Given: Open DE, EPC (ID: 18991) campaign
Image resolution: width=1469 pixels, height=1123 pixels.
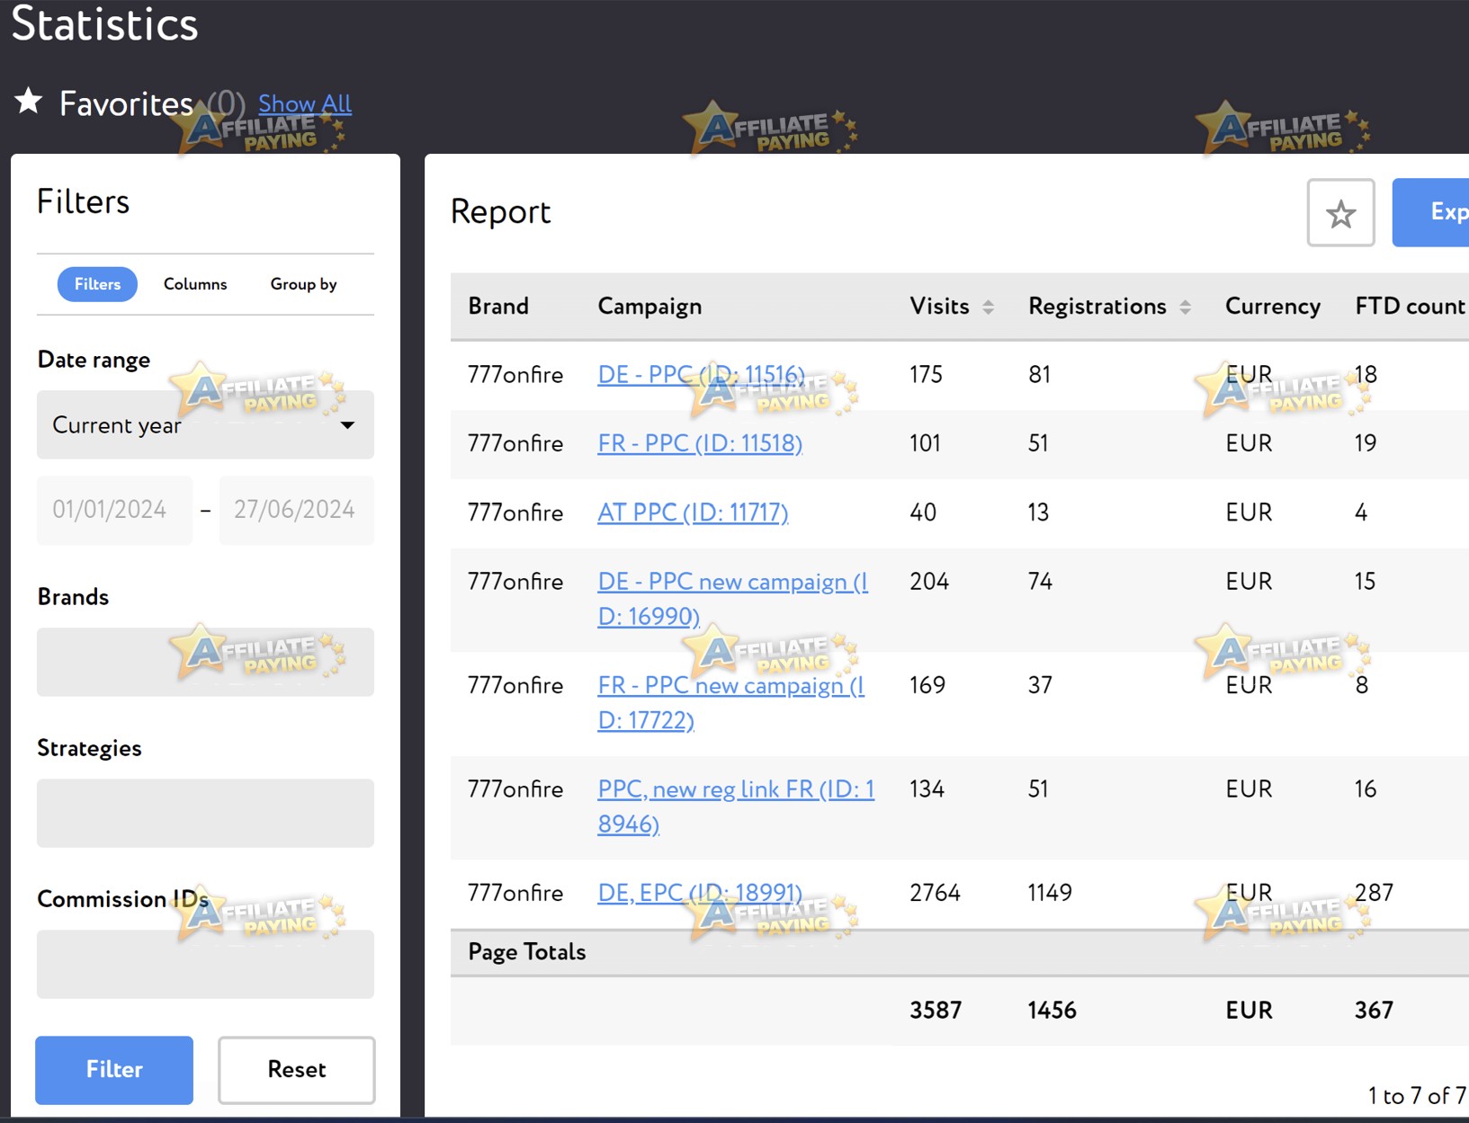Looking at the screenshot, I should (x=700, y=893).
